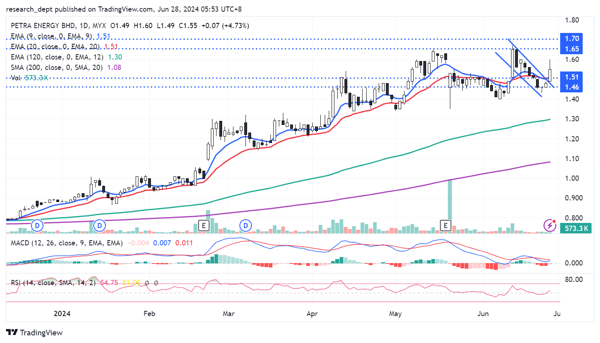The image size is (600, 343).
Task: Click the Apr label on the time axis
Action: (312, 314)
